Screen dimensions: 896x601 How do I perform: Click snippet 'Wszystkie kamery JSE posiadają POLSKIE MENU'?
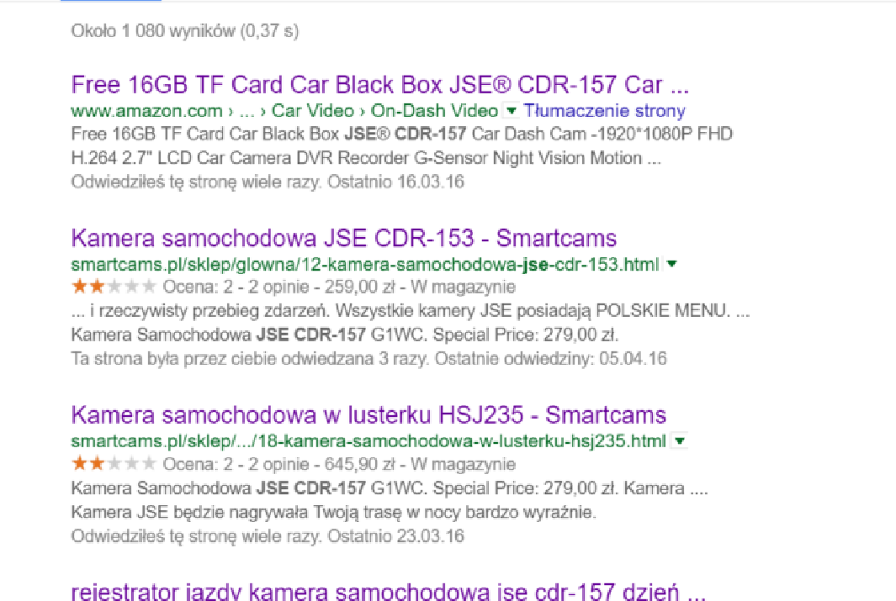tap(533, 311)
